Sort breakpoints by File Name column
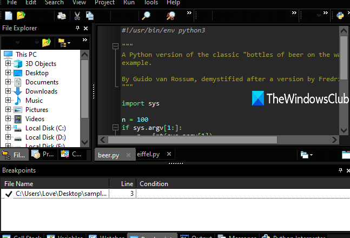 tap(55, 184)
